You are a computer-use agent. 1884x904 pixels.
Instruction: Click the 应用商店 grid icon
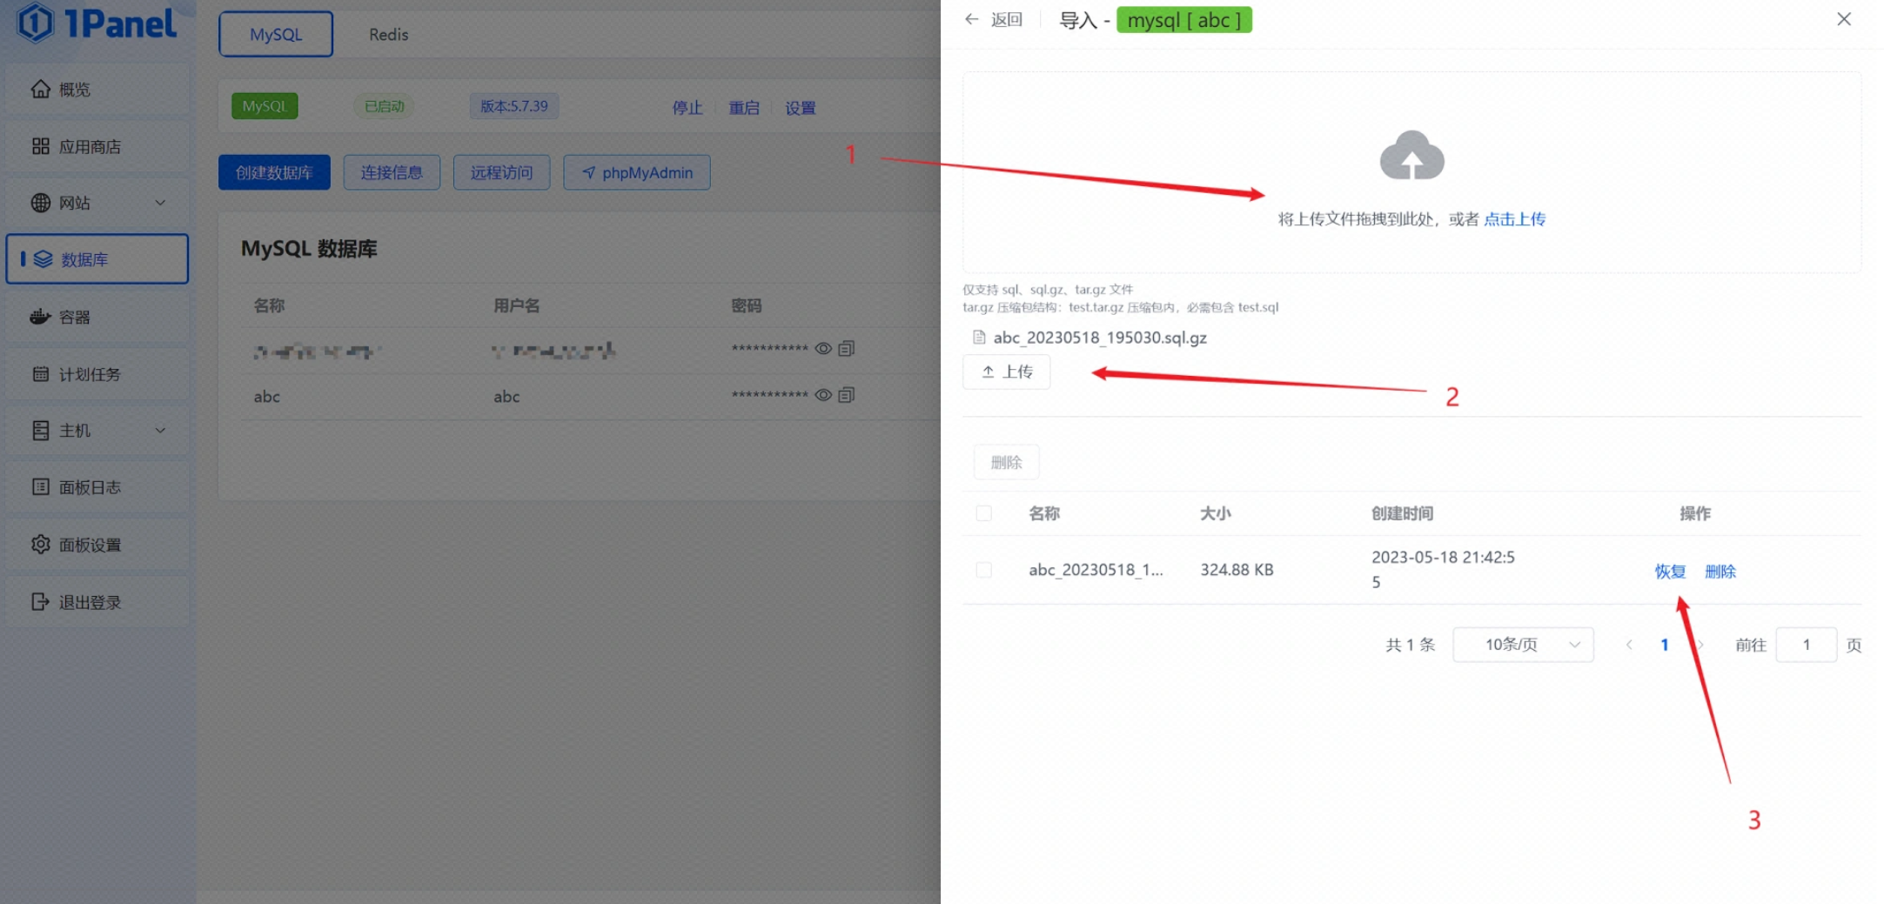40,146
